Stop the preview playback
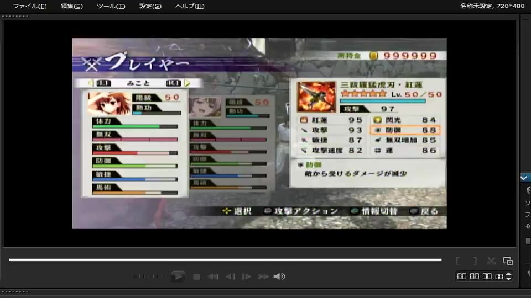 point(196,276)
